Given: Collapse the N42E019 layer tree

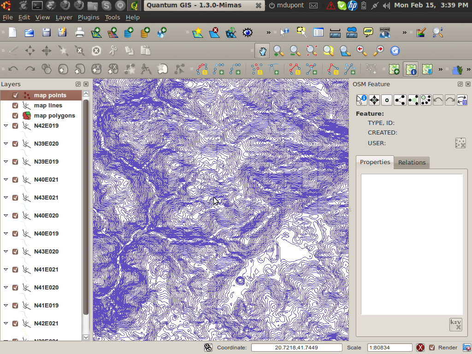Looking at the screenshot, I should (x=6, y=125).
